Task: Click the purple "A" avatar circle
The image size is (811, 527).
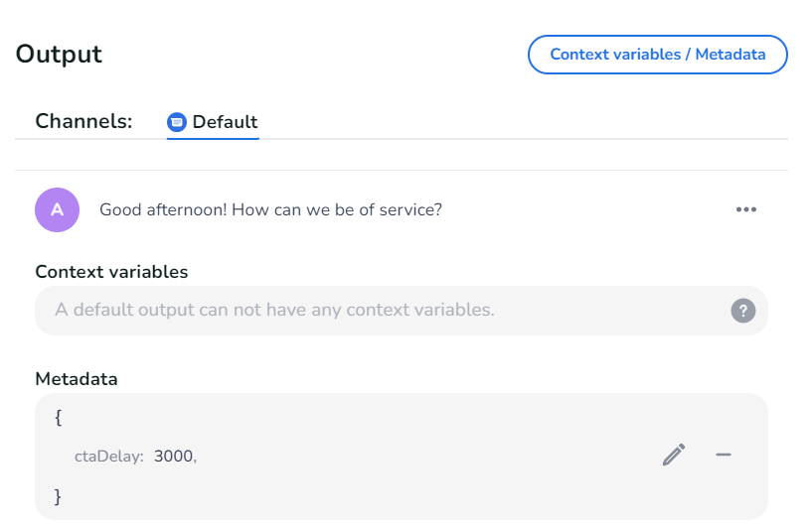Action: pos(57,209)
